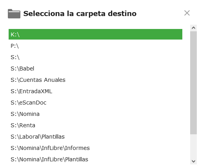Select the S:\Babel folder
Image resolution: width=198 pixels, height=166 pixels.
95,69
